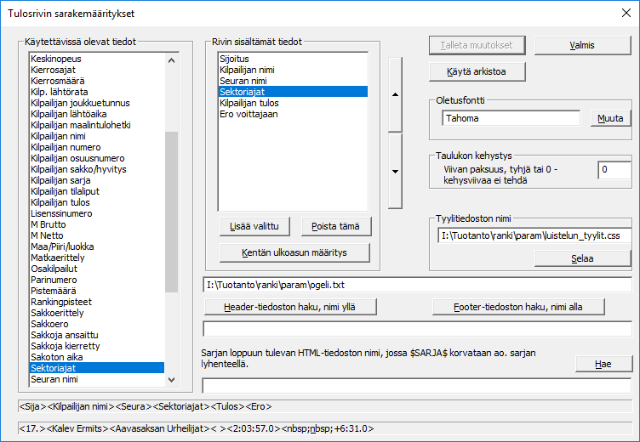Click Käytä arkistoa button
Screen dimensions: 640x442
pyautogui.click(x=476, y=71)
